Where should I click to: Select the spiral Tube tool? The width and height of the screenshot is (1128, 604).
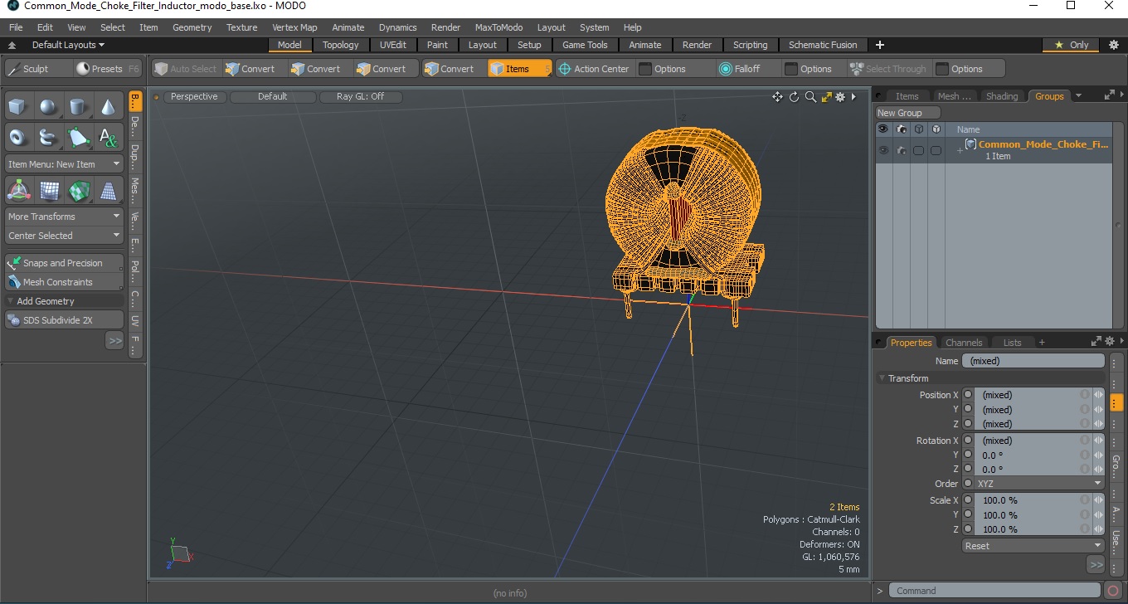pyautogui.click(x=48, y=137)
